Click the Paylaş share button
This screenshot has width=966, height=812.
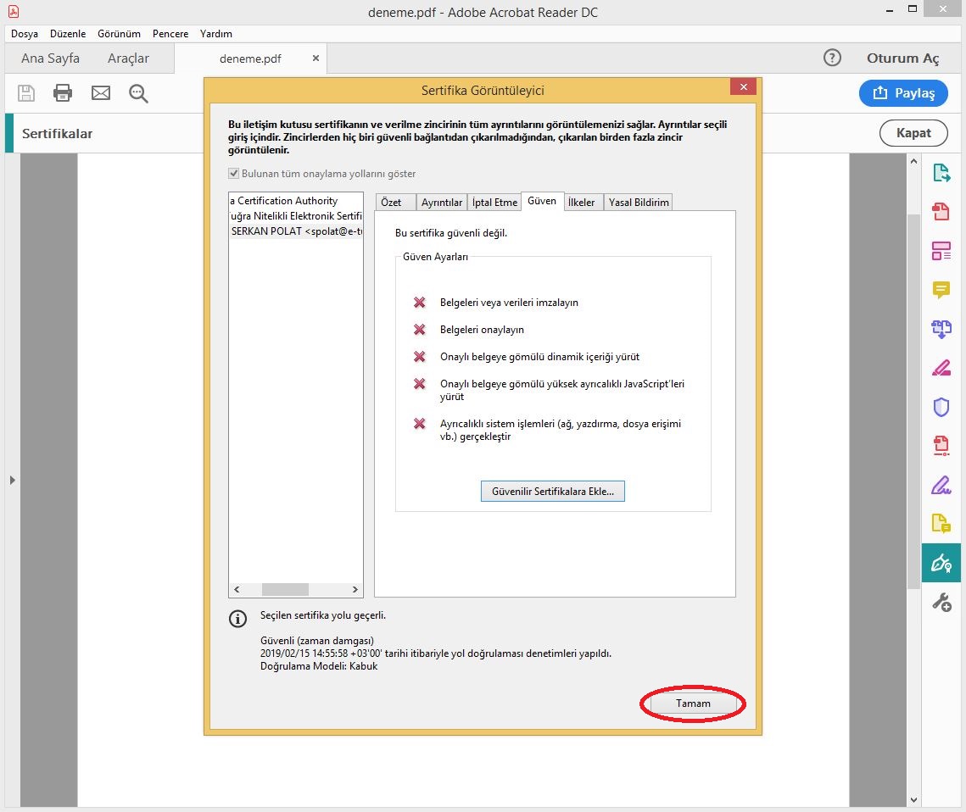(903, 93)
